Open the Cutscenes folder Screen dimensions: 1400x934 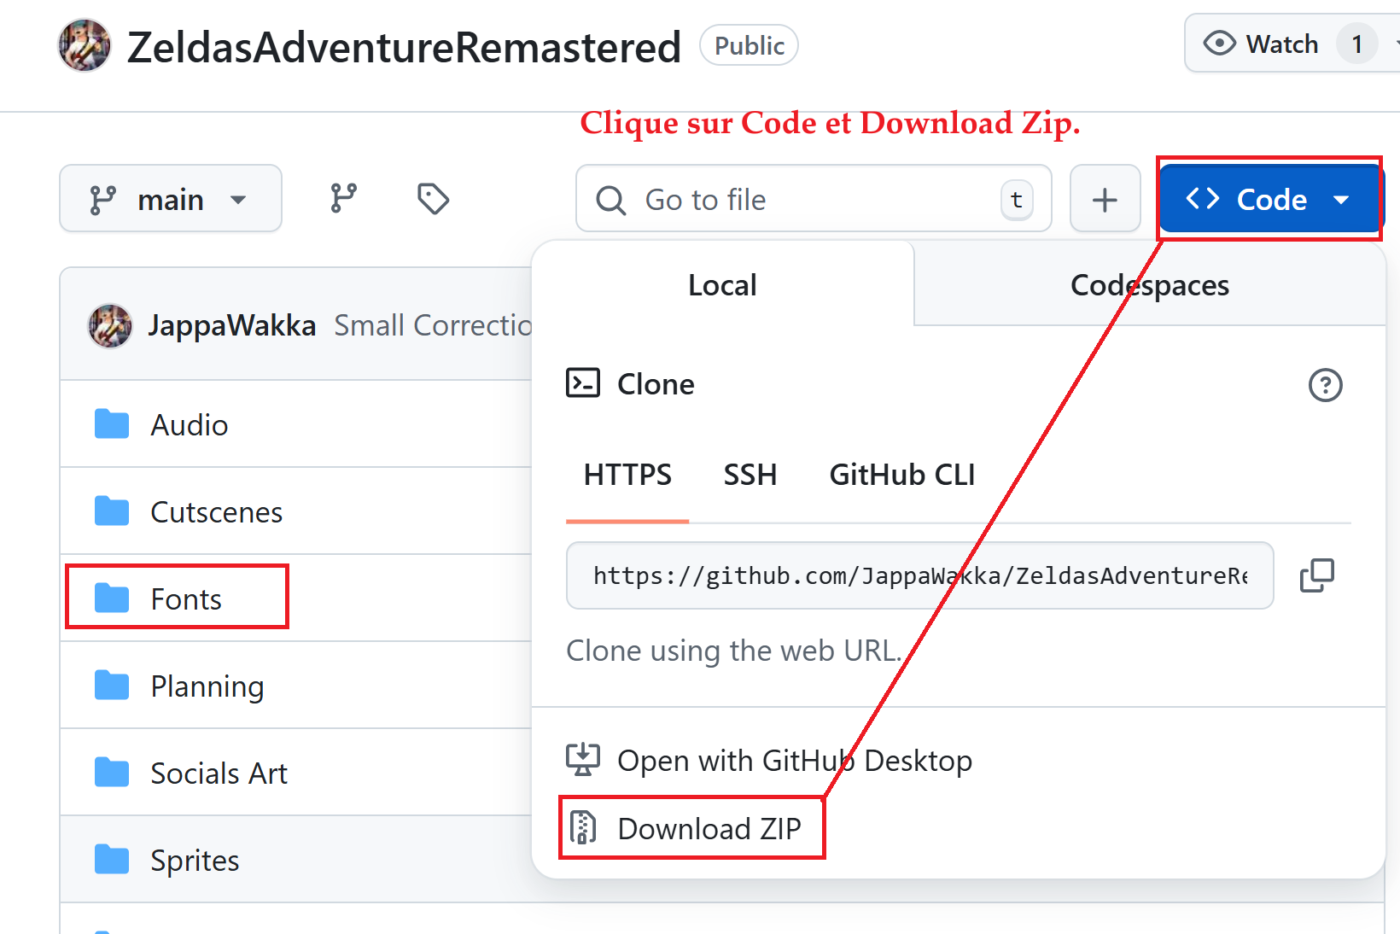coord(217,511)
